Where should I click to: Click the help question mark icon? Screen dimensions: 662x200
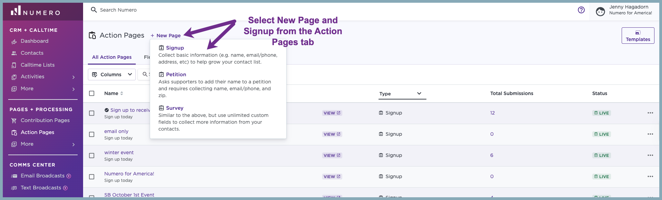pos(581,10)
